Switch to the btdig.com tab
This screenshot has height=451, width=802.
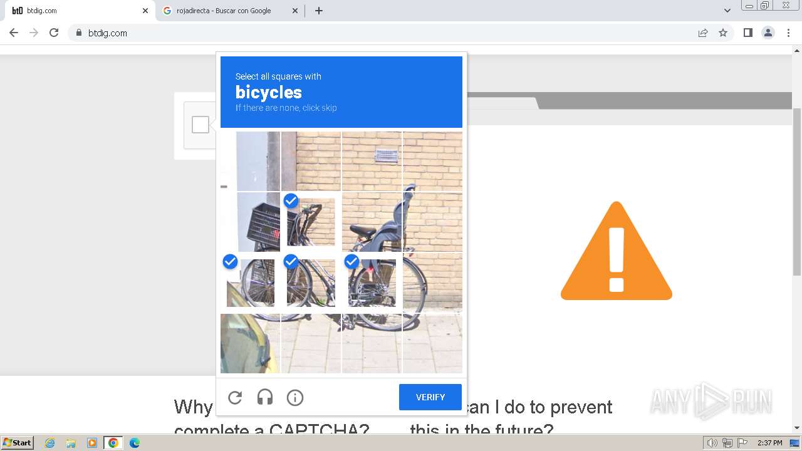pos(78,11)
